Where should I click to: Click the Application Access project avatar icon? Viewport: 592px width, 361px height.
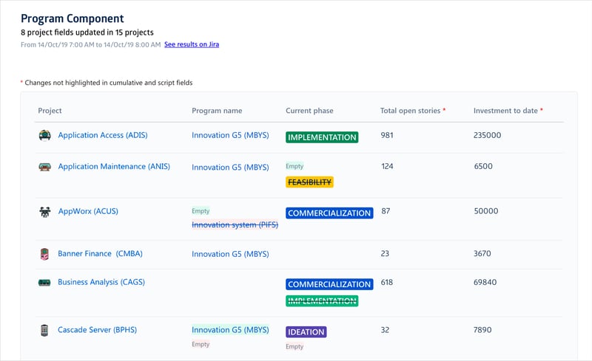pyautogui.click(x=44, y=135)
